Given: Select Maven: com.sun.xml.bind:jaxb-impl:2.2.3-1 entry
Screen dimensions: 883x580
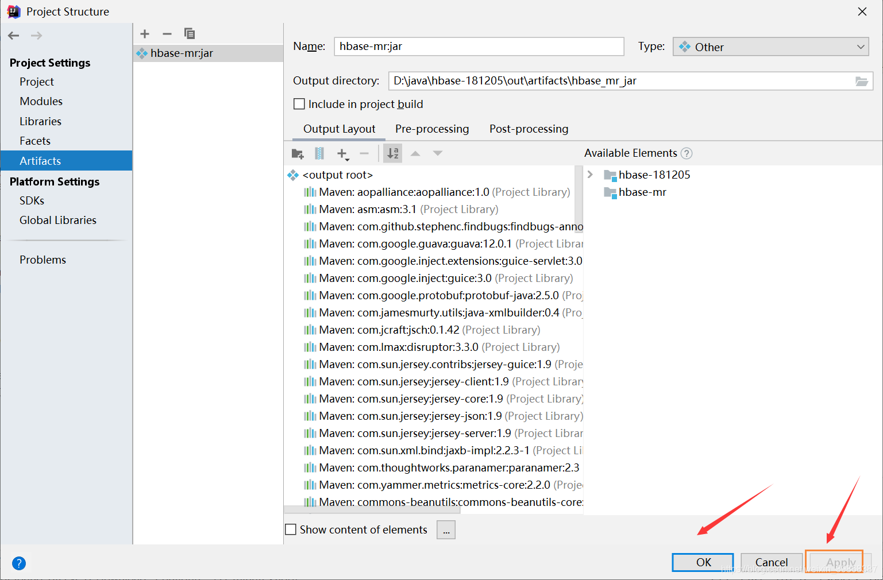Looking at the screenshot, I should click(x=444, y=450).
